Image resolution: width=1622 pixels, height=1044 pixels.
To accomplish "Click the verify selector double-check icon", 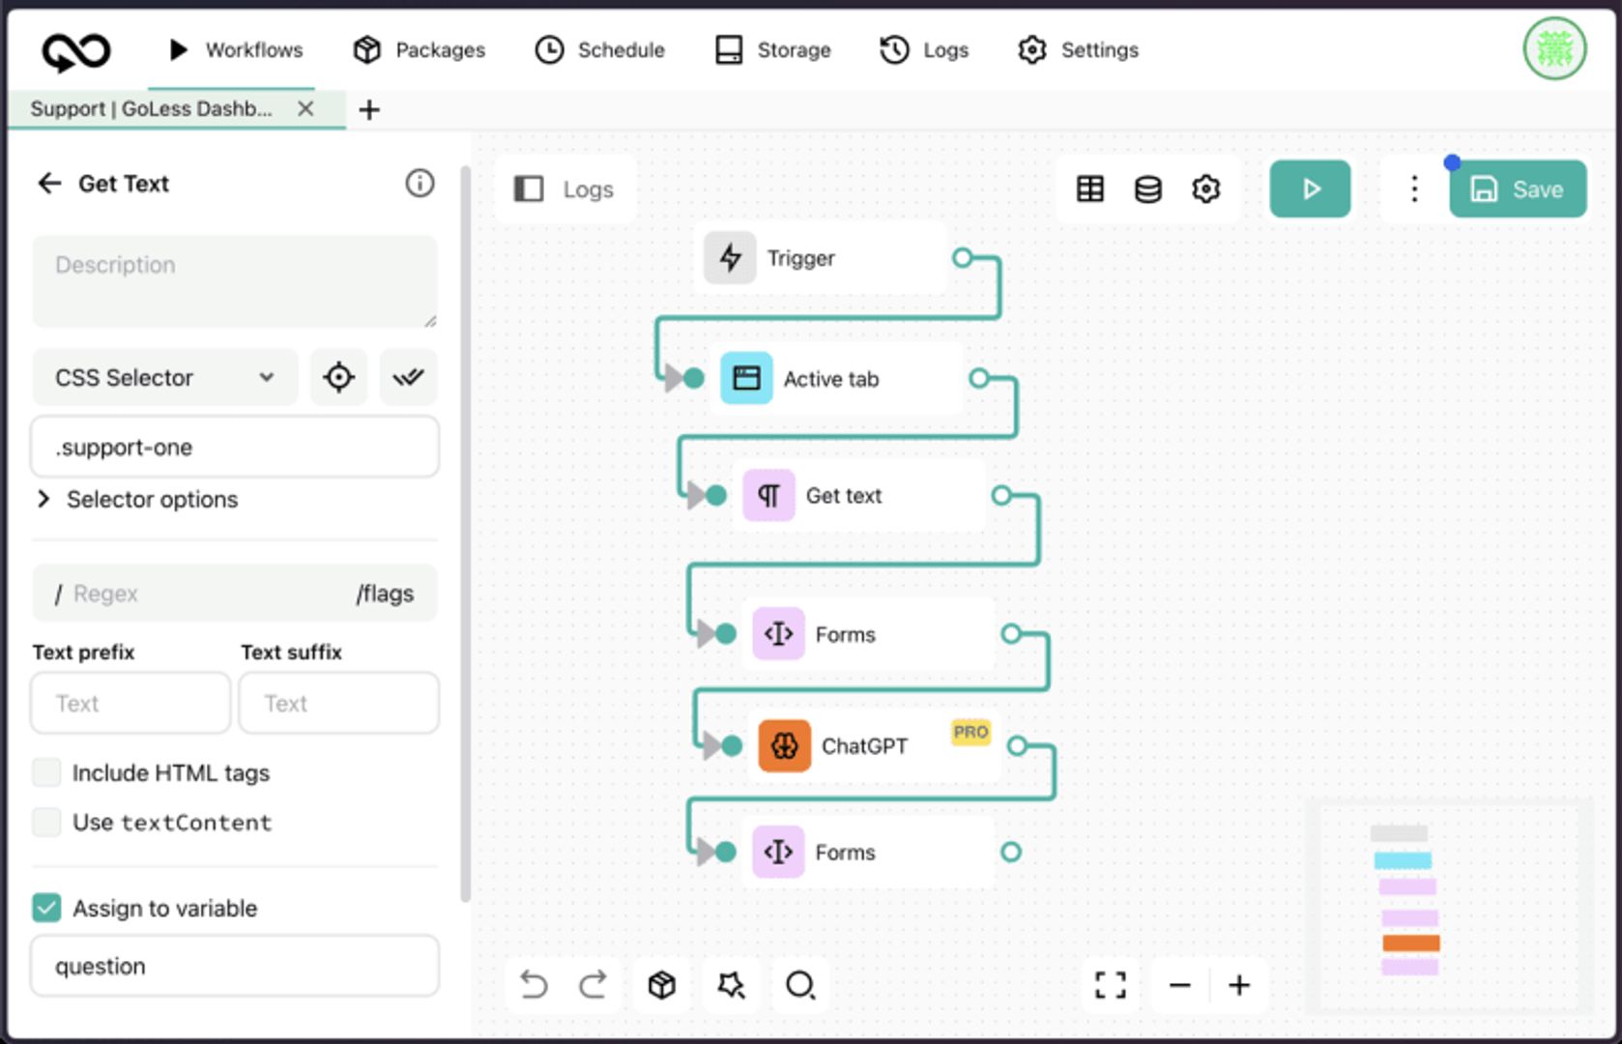I will click(408, 377).
